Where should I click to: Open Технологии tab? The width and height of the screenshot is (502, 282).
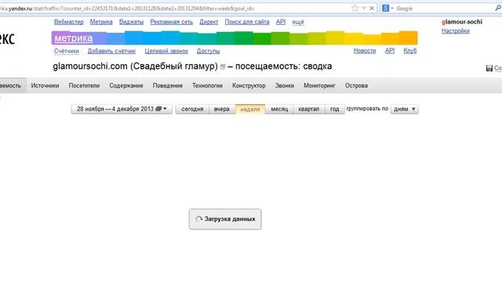(x=207, y=85)
